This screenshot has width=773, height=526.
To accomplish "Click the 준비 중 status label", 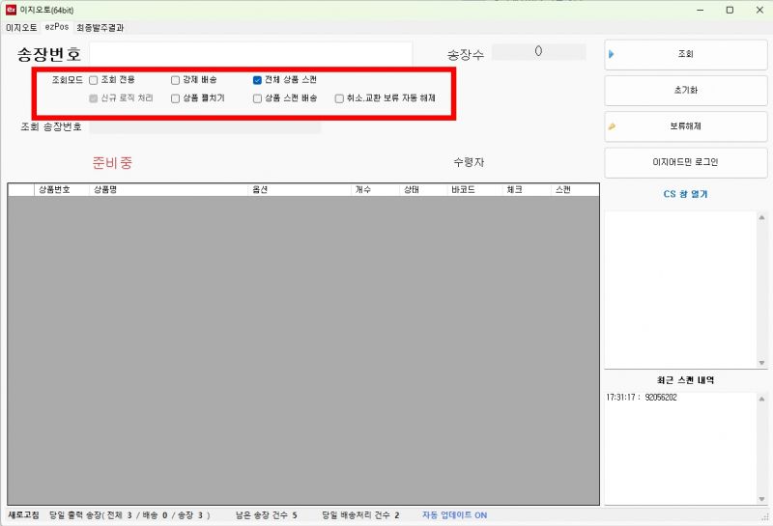I will click(112, 162).
